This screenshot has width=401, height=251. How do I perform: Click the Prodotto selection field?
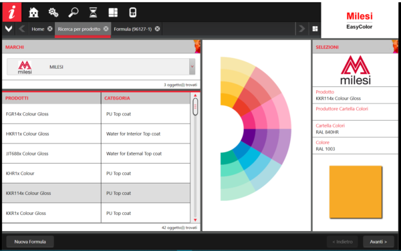[356, 95]
